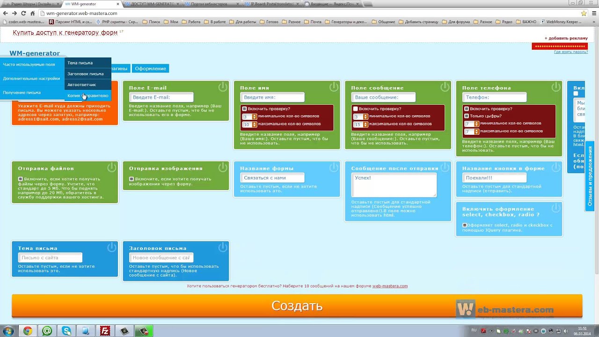Click the Введите имя input field
Viewport: 599px width, 337px height.
pos(272,97)
